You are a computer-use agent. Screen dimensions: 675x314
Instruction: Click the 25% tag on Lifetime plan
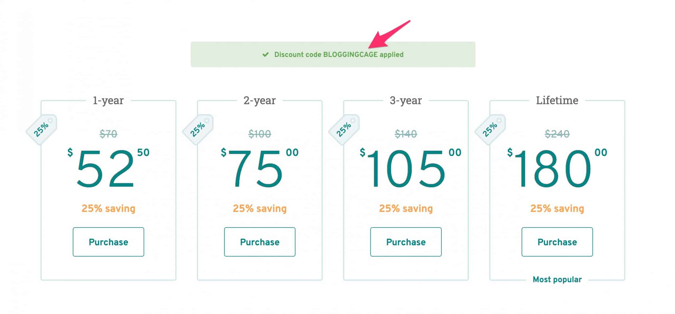click(x=490, y=129)
